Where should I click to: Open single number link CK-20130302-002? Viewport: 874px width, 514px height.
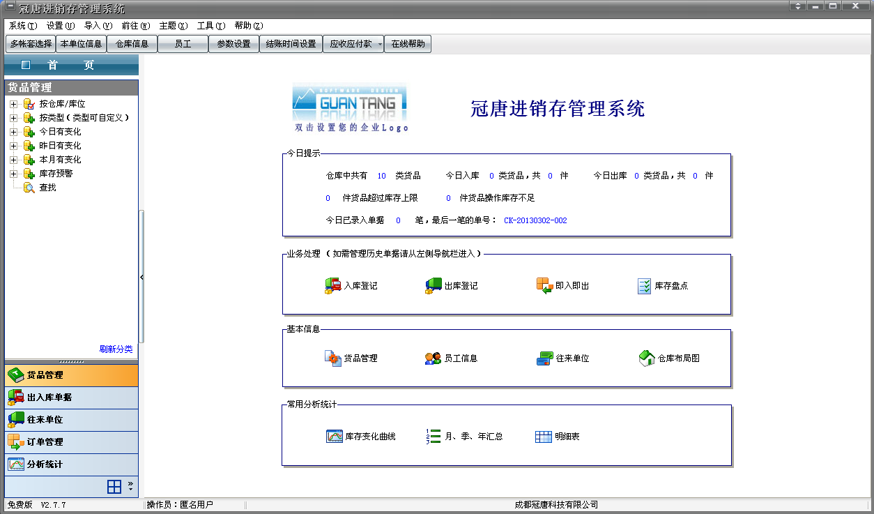pyautogui.click(x=535, y=220)
